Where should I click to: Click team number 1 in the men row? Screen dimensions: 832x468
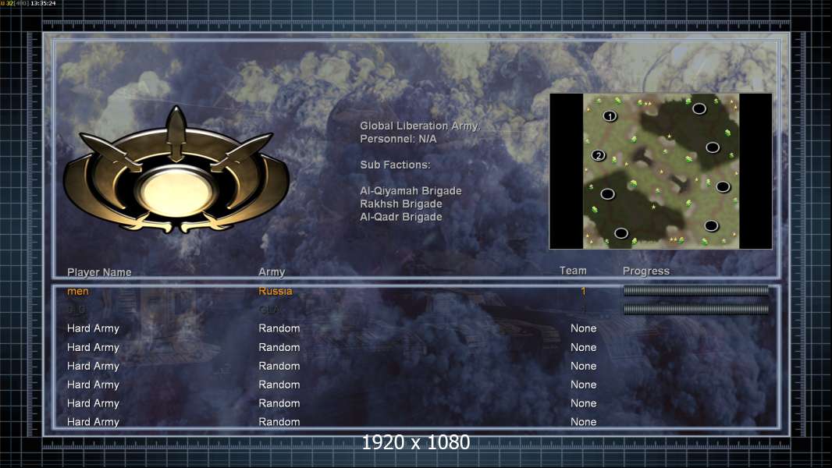583,291
